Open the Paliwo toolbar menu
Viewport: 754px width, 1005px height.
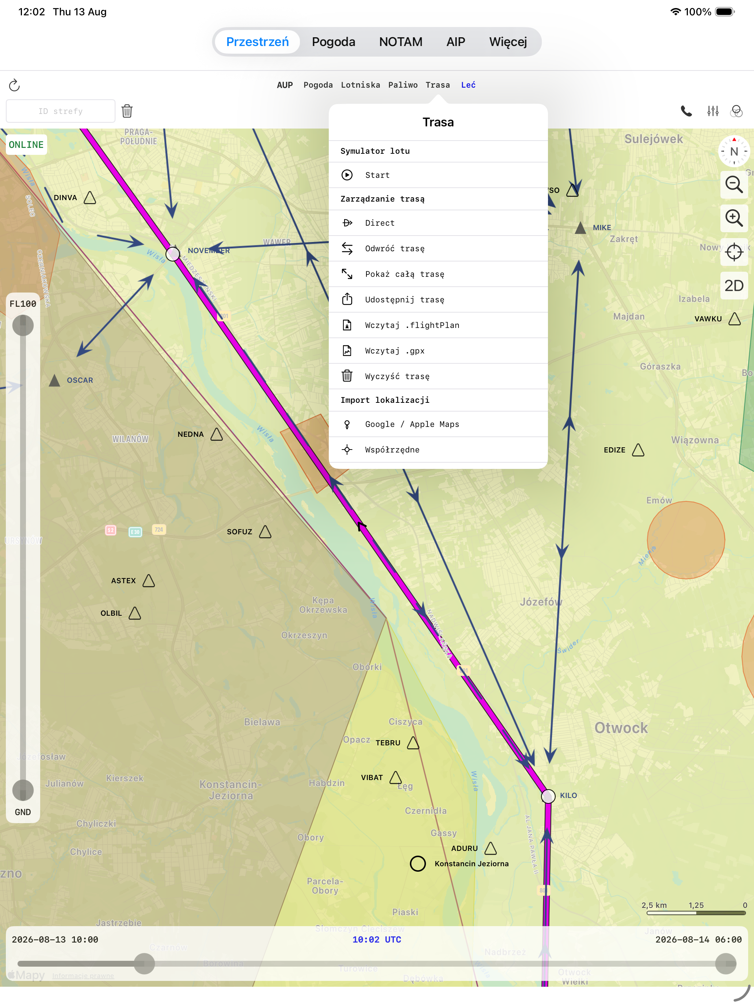tap(403, 85)
